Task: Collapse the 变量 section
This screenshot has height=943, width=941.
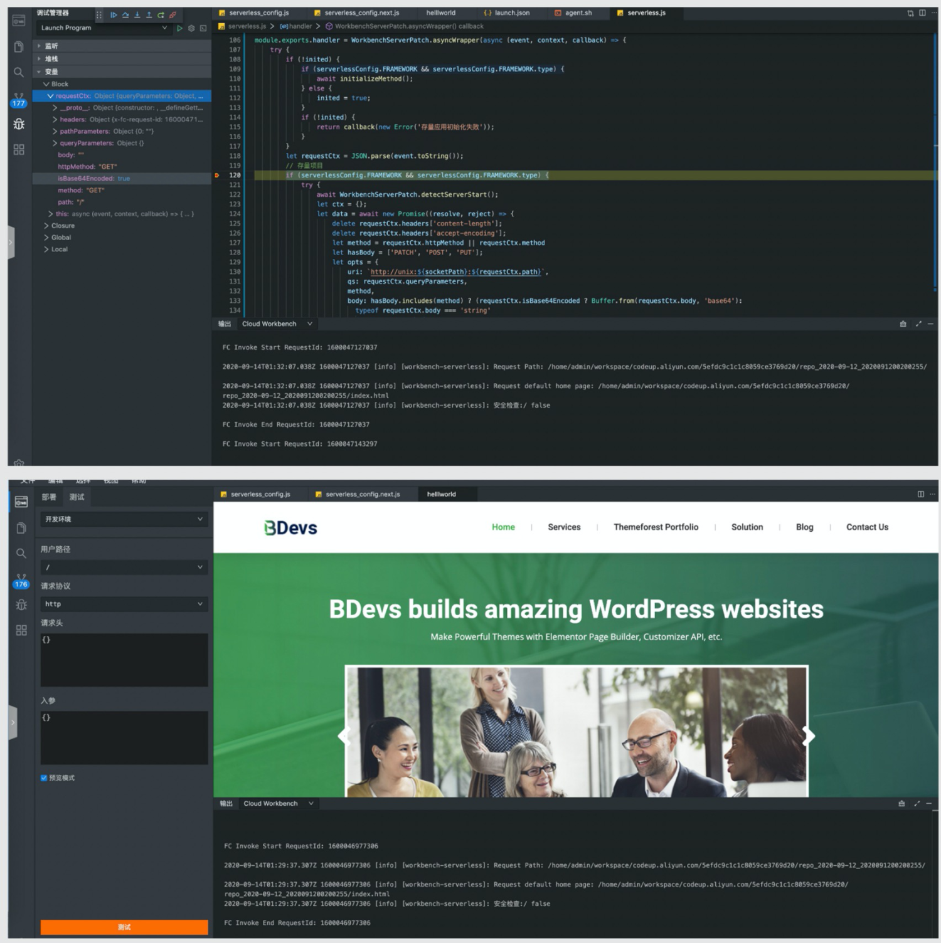Action: click(x=122, y=71)
